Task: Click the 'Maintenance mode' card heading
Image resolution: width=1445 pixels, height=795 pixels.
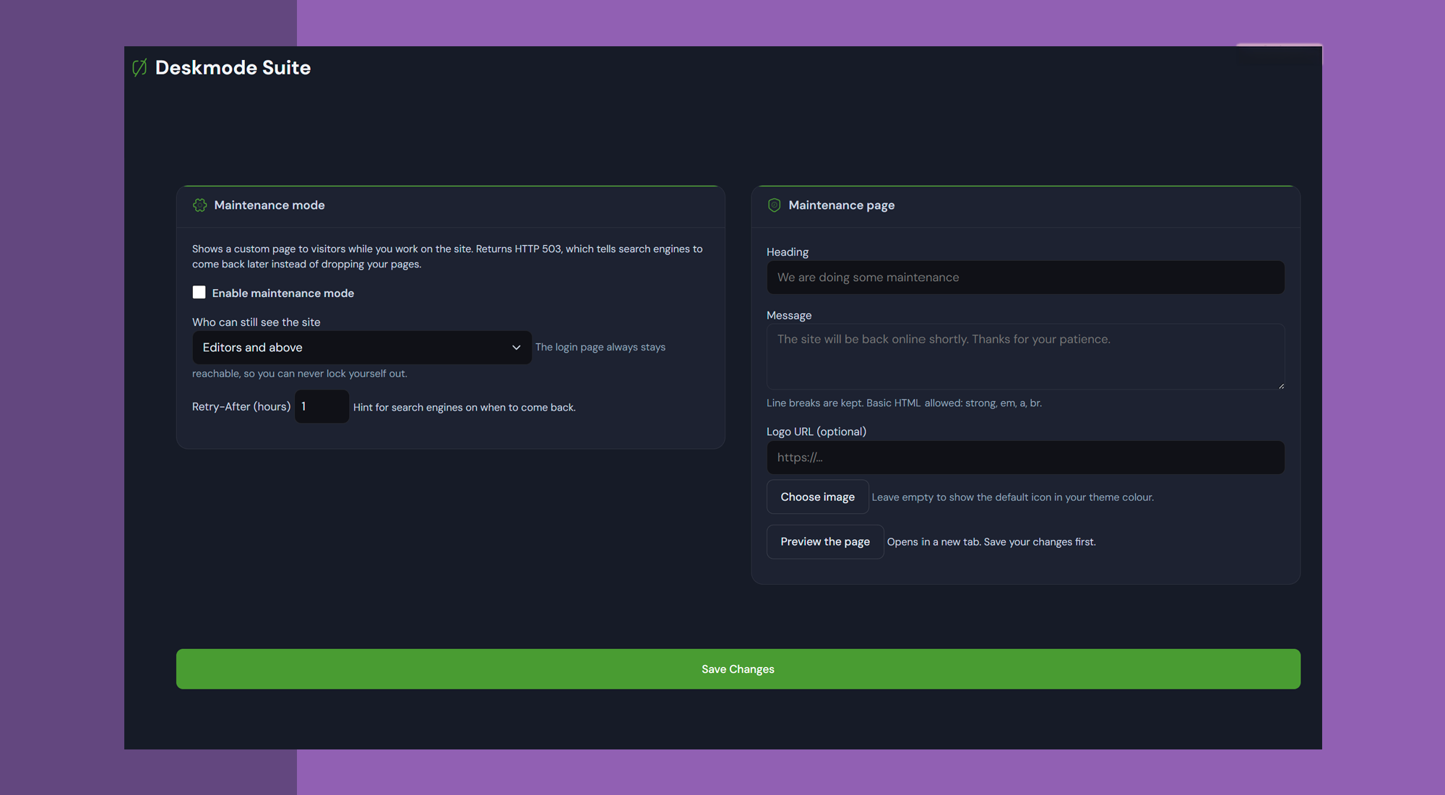Action: [269, 205]
